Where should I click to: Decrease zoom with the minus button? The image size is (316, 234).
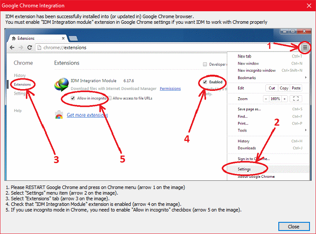pos(266,99)
